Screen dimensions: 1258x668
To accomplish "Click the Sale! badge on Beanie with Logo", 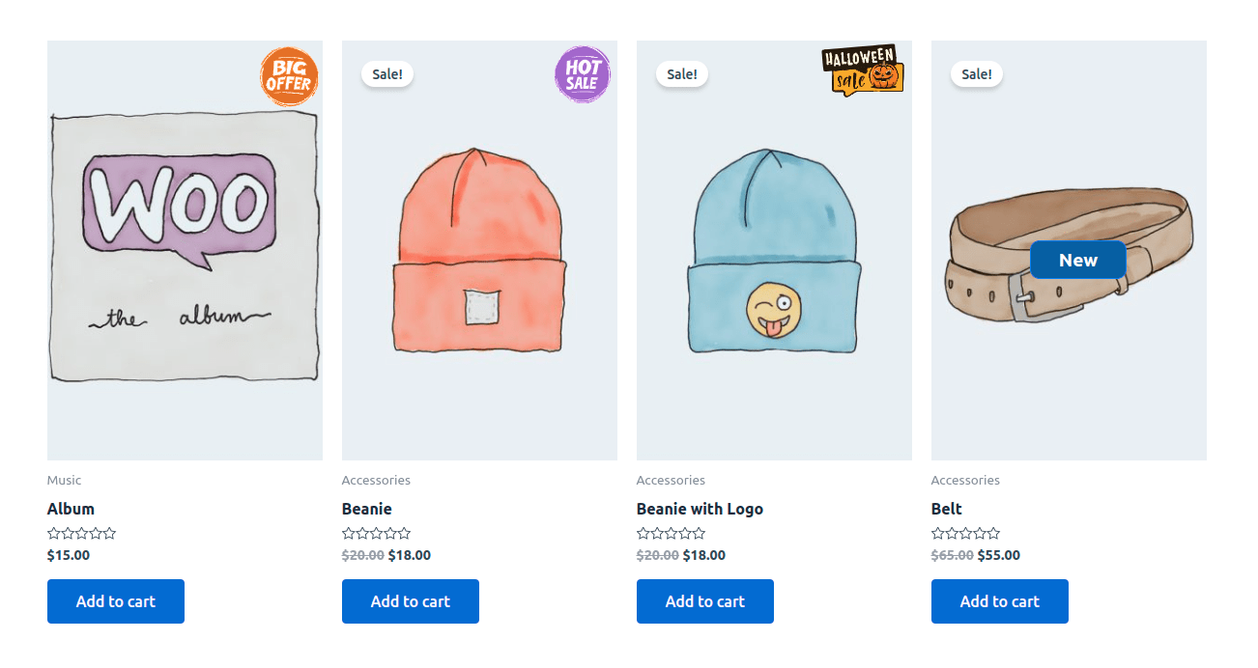I will click(x=681, y=73).
